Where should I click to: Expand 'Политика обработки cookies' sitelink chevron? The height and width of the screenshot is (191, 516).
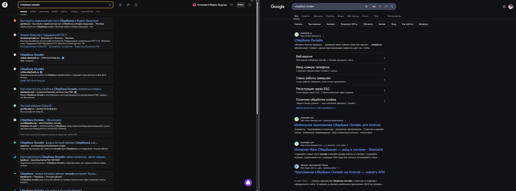tap(384, 101)
